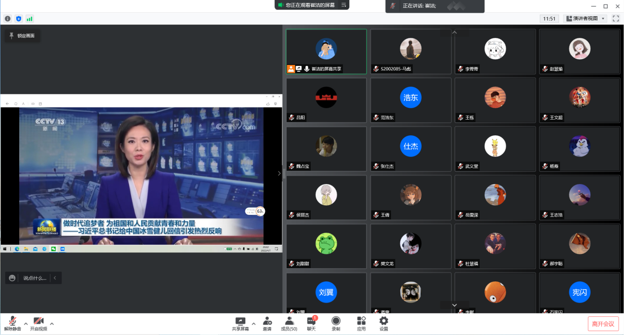The height and width of the screenshot is (335, 624).
Task: Pin the view with 锁定画面
Action: pos(23,36)
